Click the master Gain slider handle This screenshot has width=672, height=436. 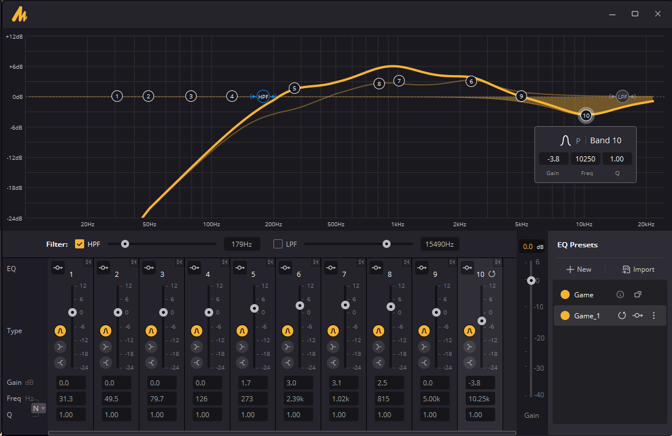click(x=531, y=280)
